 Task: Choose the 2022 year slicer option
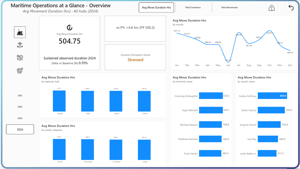point(20,107)
